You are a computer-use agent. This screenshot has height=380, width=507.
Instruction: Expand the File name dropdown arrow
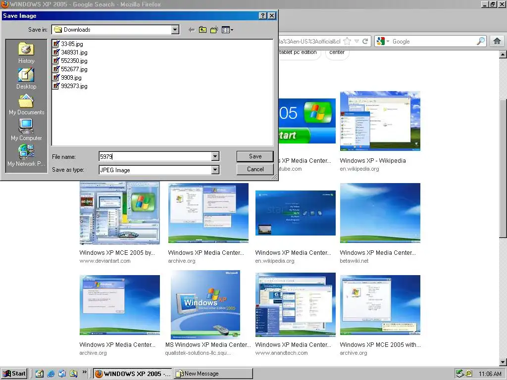[x=215, y=157]
